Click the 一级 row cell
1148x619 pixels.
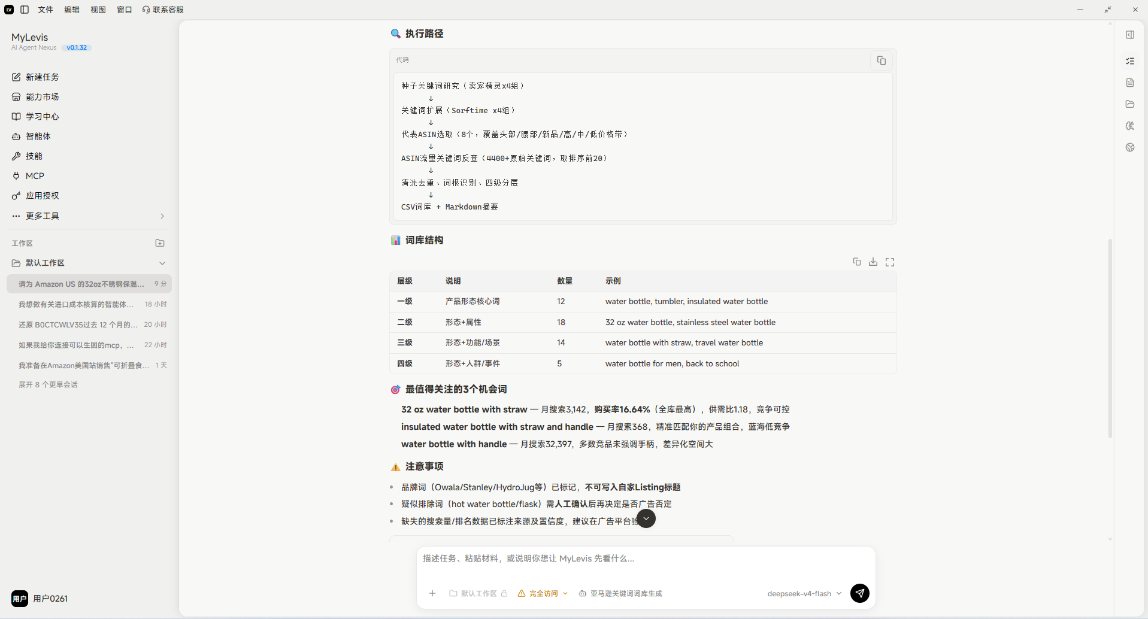click(405, 301)
